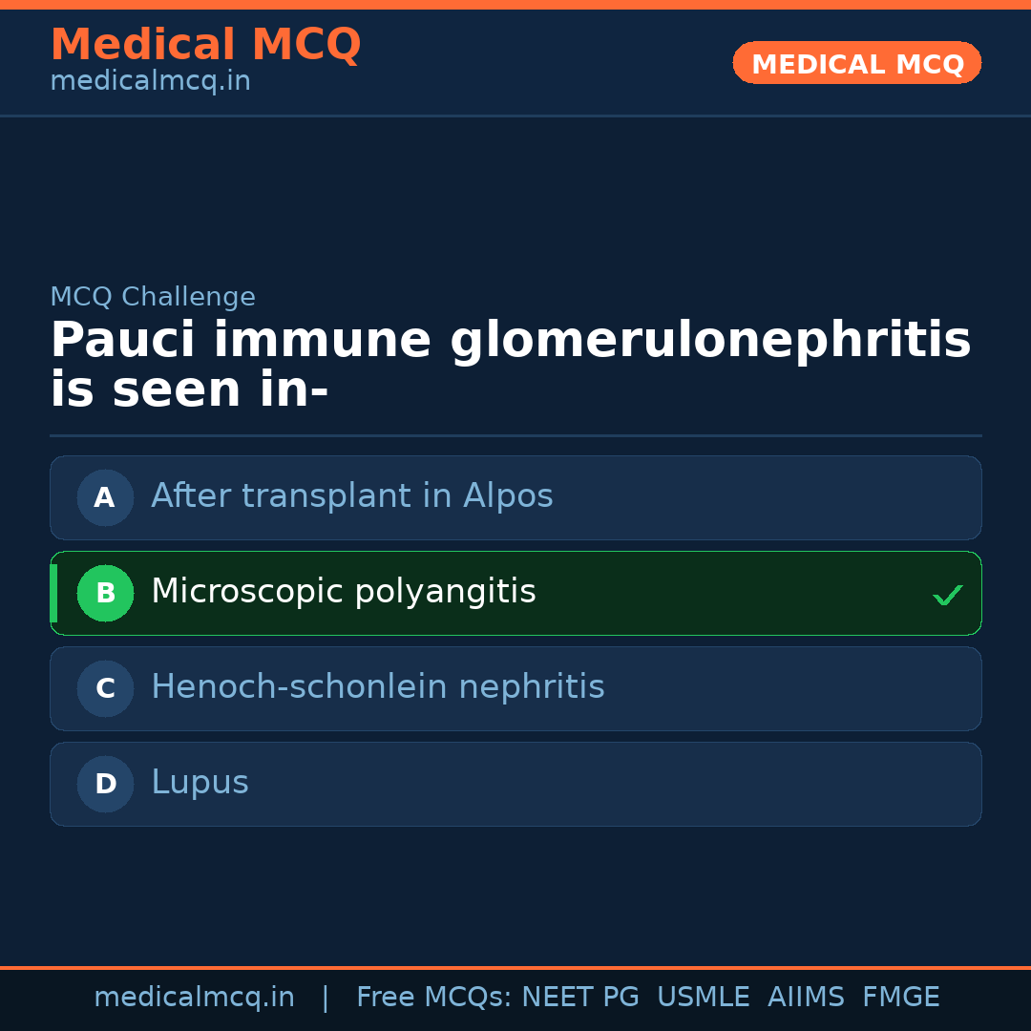Pick the answer text 'Microscopic polyangitis'
The height and width of the screenshot is (1031, 1031).
point(343,592)
